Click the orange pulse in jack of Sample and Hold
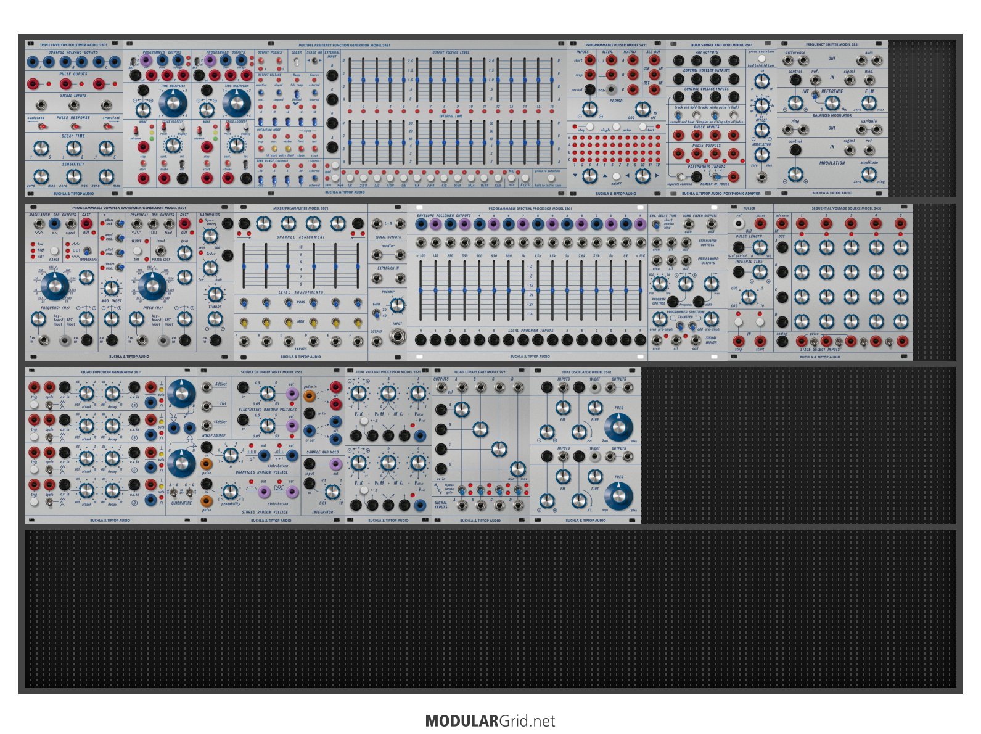Screen dimensions: 981x734 click(310, 397)
